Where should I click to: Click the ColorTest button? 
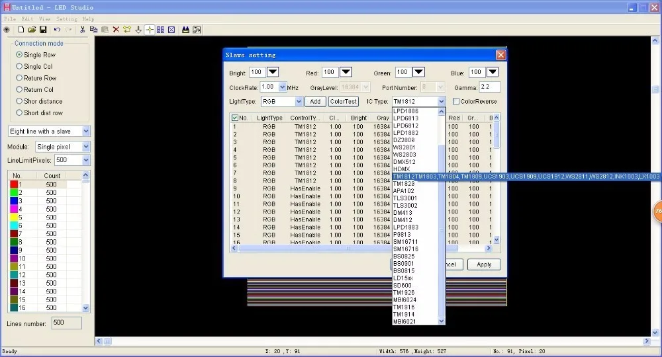click(x=344, y=101)
